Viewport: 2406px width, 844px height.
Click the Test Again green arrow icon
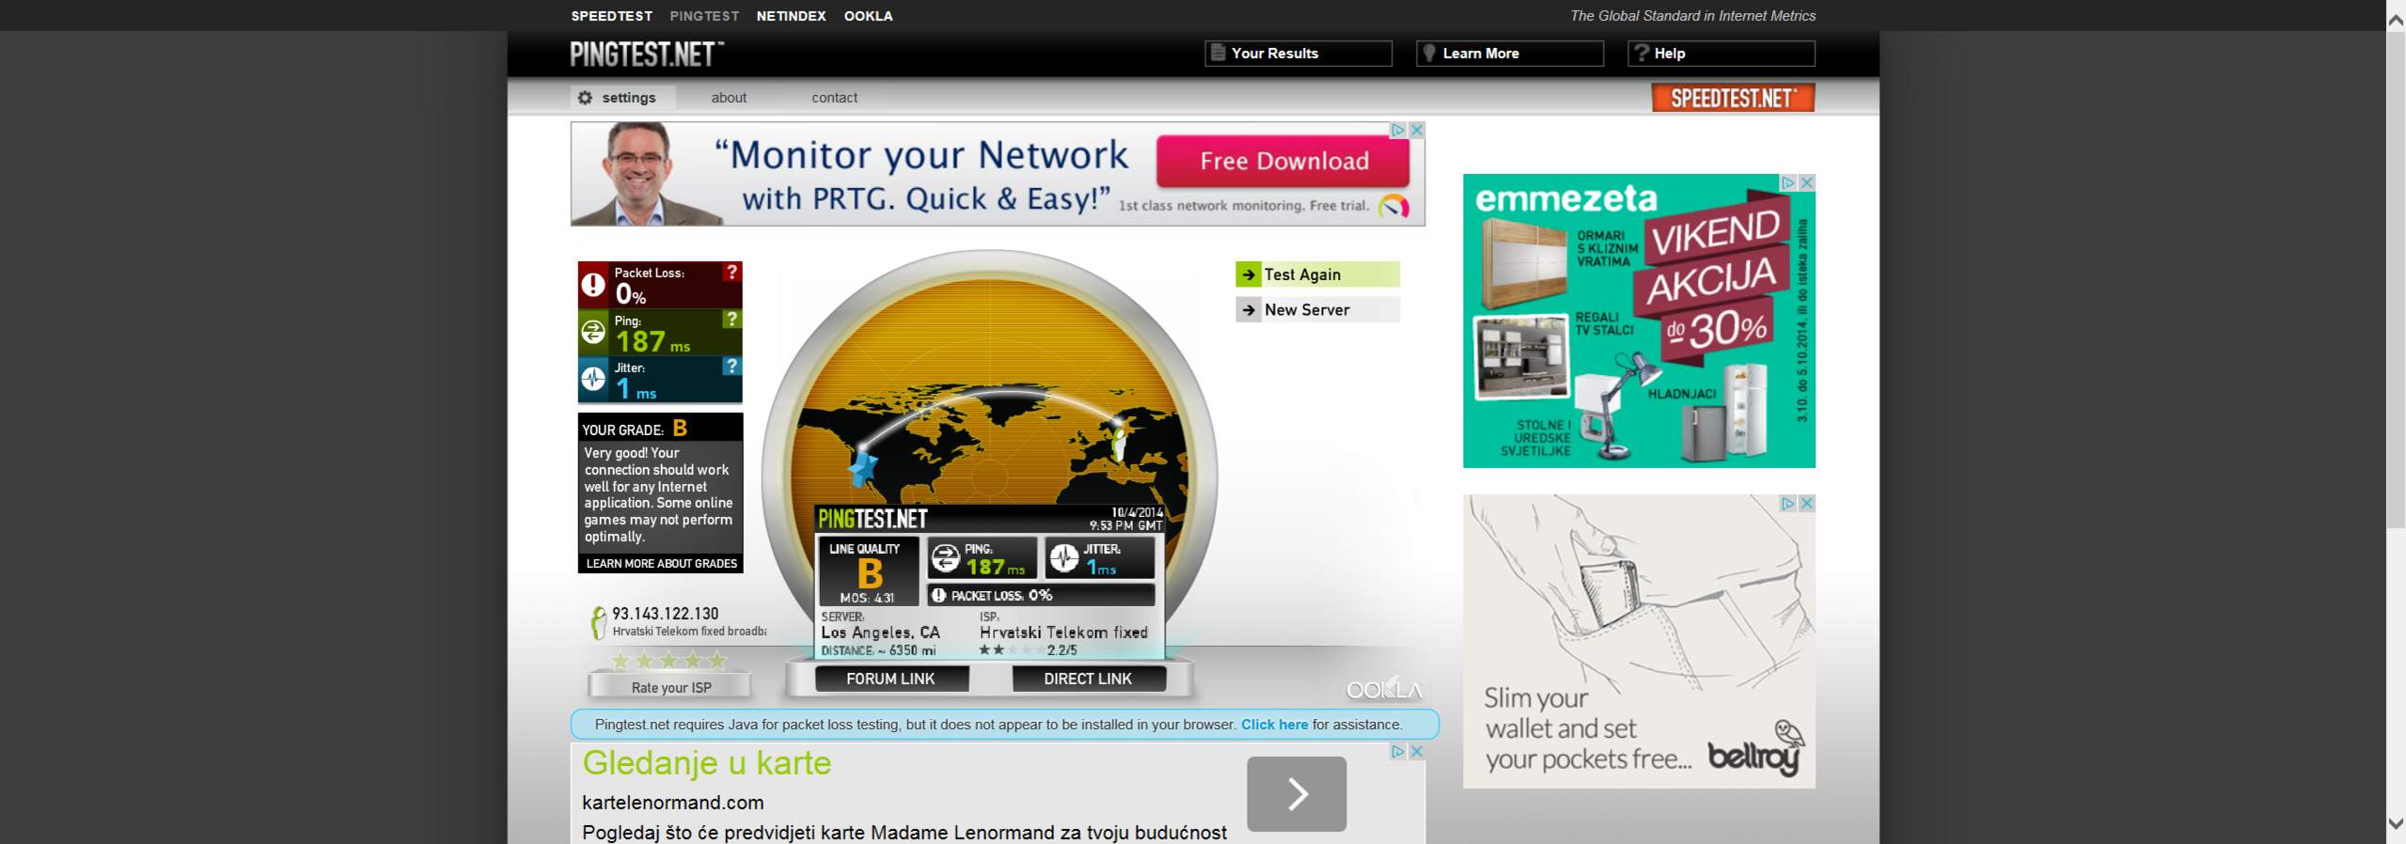pyautogui.click(x=1249, y=274)
